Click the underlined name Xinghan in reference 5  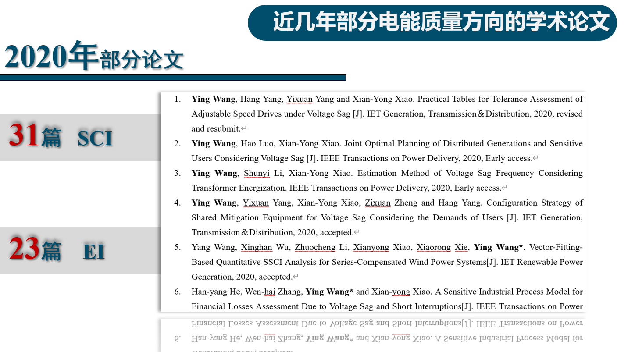pos(257,247)
